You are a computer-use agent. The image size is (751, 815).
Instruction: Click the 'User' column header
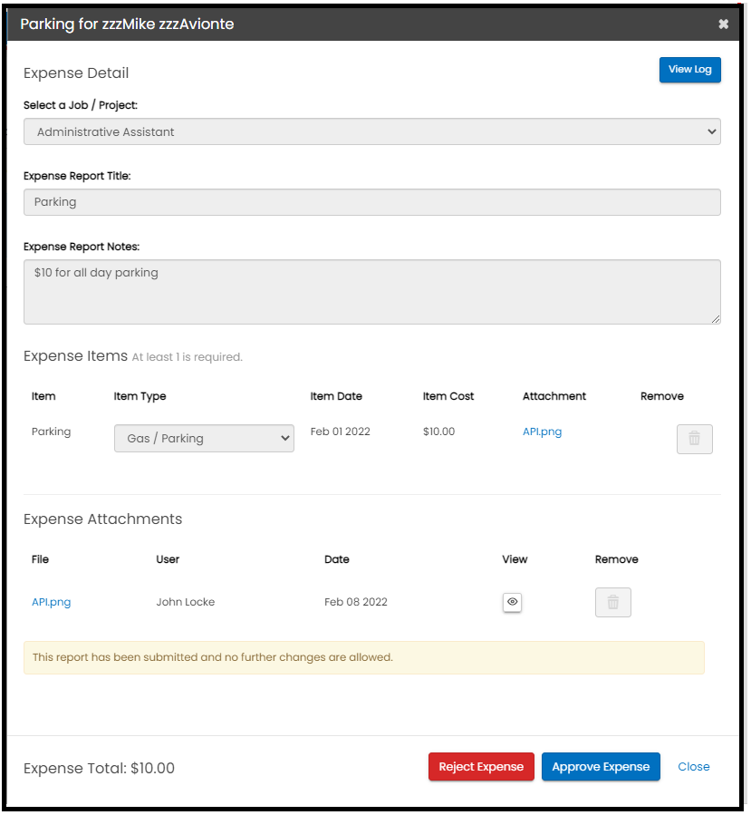(168, 559)
